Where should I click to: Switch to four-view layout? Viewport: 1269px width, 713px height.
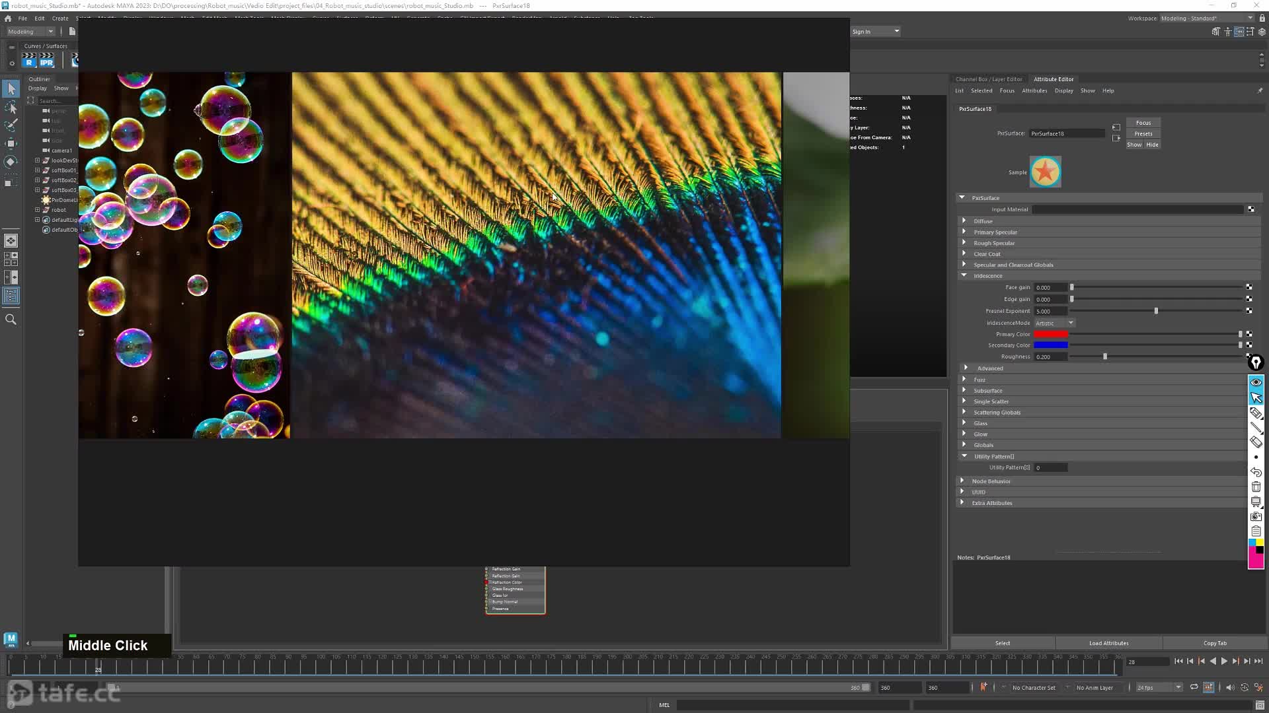coord(11,259)
